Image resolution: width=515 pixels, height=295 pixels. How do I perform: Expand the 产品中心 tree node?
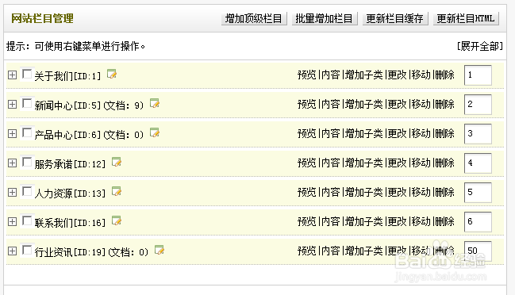12,133
